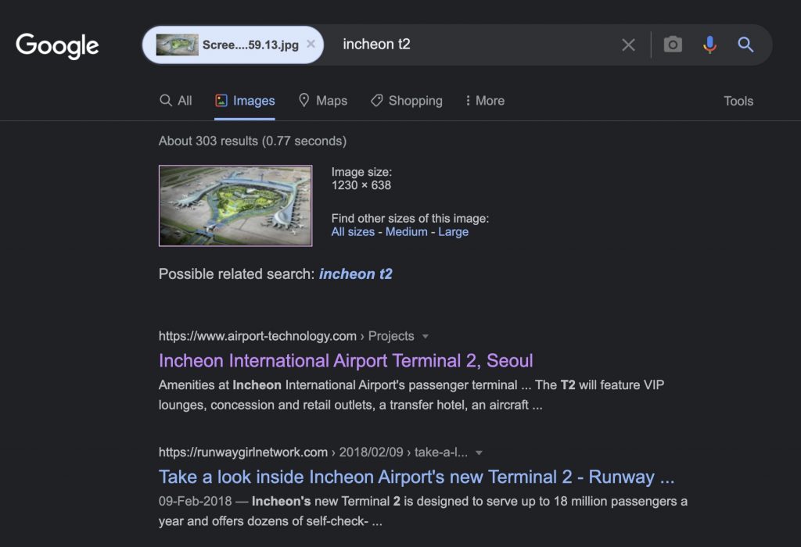Expand the More search options menu
The height and width of the screenshot is (547, 801).
click(x=485, y=101)
